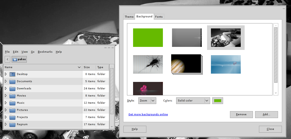The width and height of the screenshot is (291, 139).
Task: Open the Bookmarks menu
Action: pos(45,52)
